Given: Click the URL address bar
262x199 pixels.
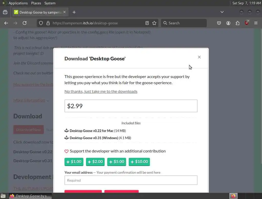Looking at the screenshot, I should coord(97,23).
